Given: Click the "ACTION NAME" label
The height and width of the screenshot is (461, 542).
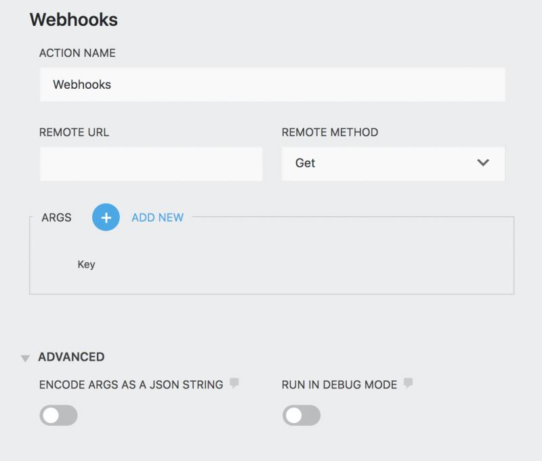Looking at the screenshot, I should [77, 53].
